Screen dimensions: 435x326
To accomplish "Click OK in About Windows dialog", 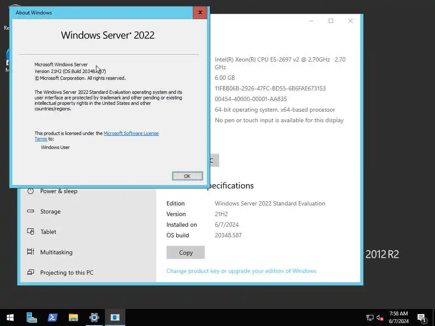I will (x=187, y=176).
